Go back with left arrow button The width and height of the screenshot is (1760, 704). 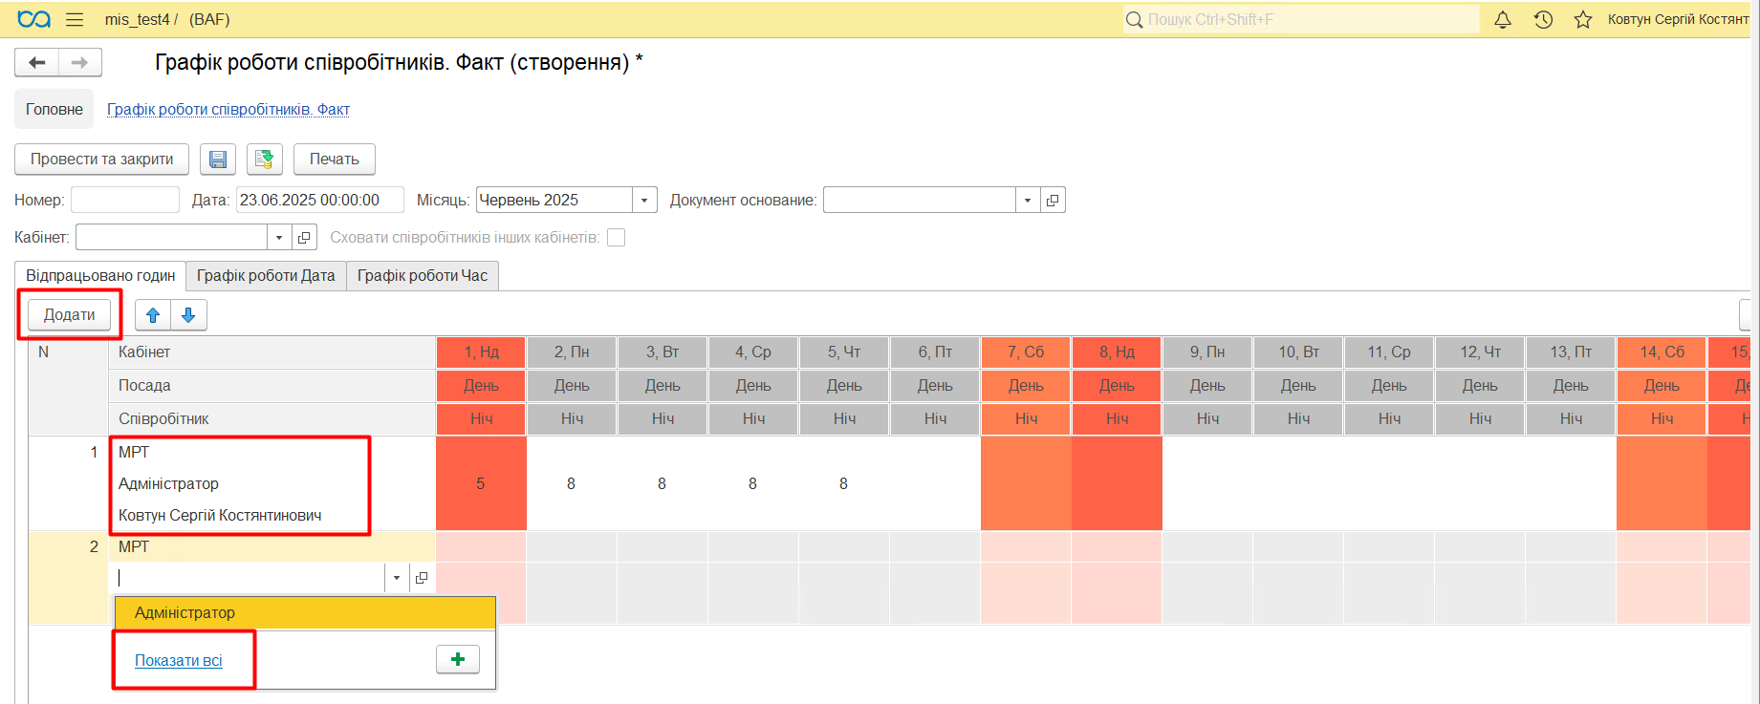point(37,63)
